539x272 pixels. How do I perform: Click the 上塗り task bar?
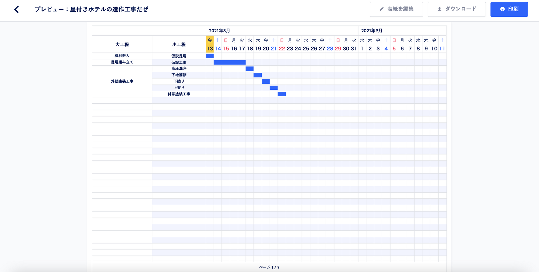point(274,88)
